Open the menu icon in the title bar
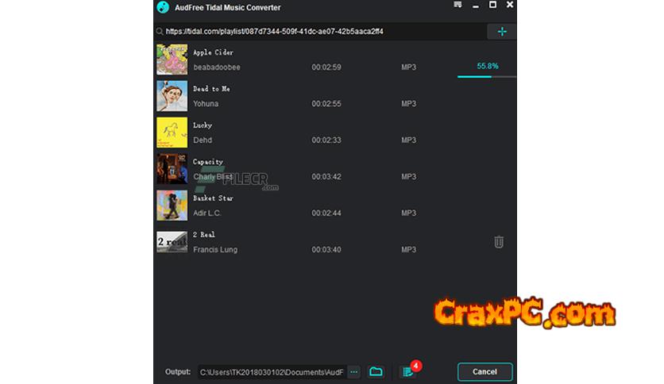 click(457, 5)
